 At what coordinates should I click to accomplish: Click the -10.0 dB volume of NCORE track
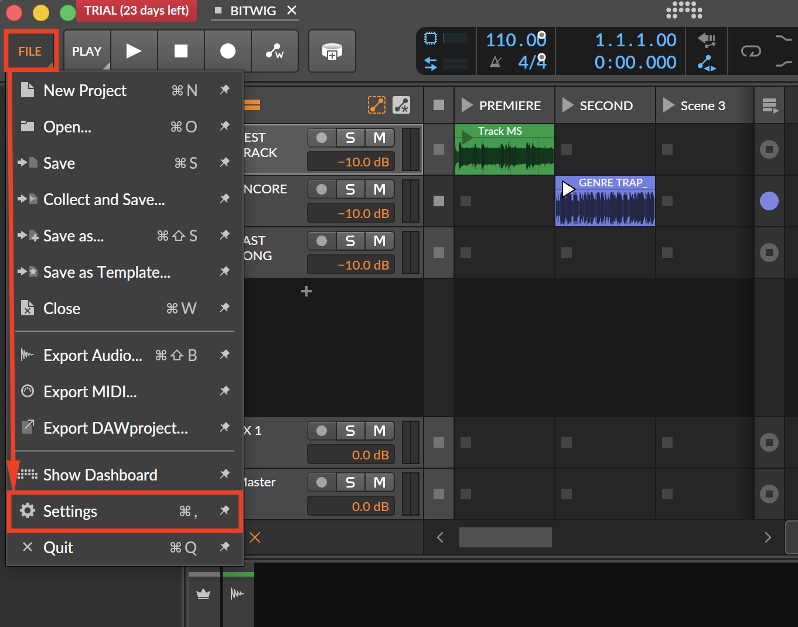pos(351,213)
